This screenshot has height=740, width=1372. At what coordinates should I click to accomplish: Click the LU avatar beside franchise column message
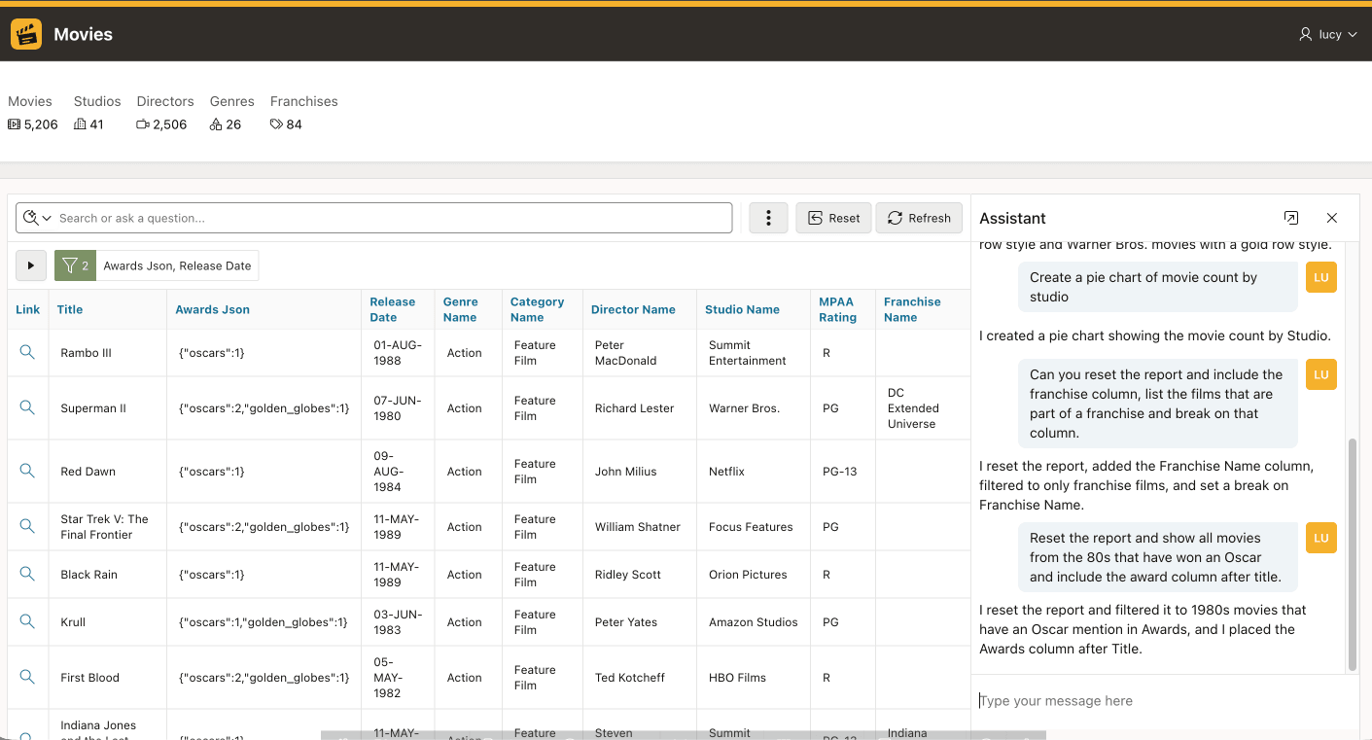coord(1321,374)
